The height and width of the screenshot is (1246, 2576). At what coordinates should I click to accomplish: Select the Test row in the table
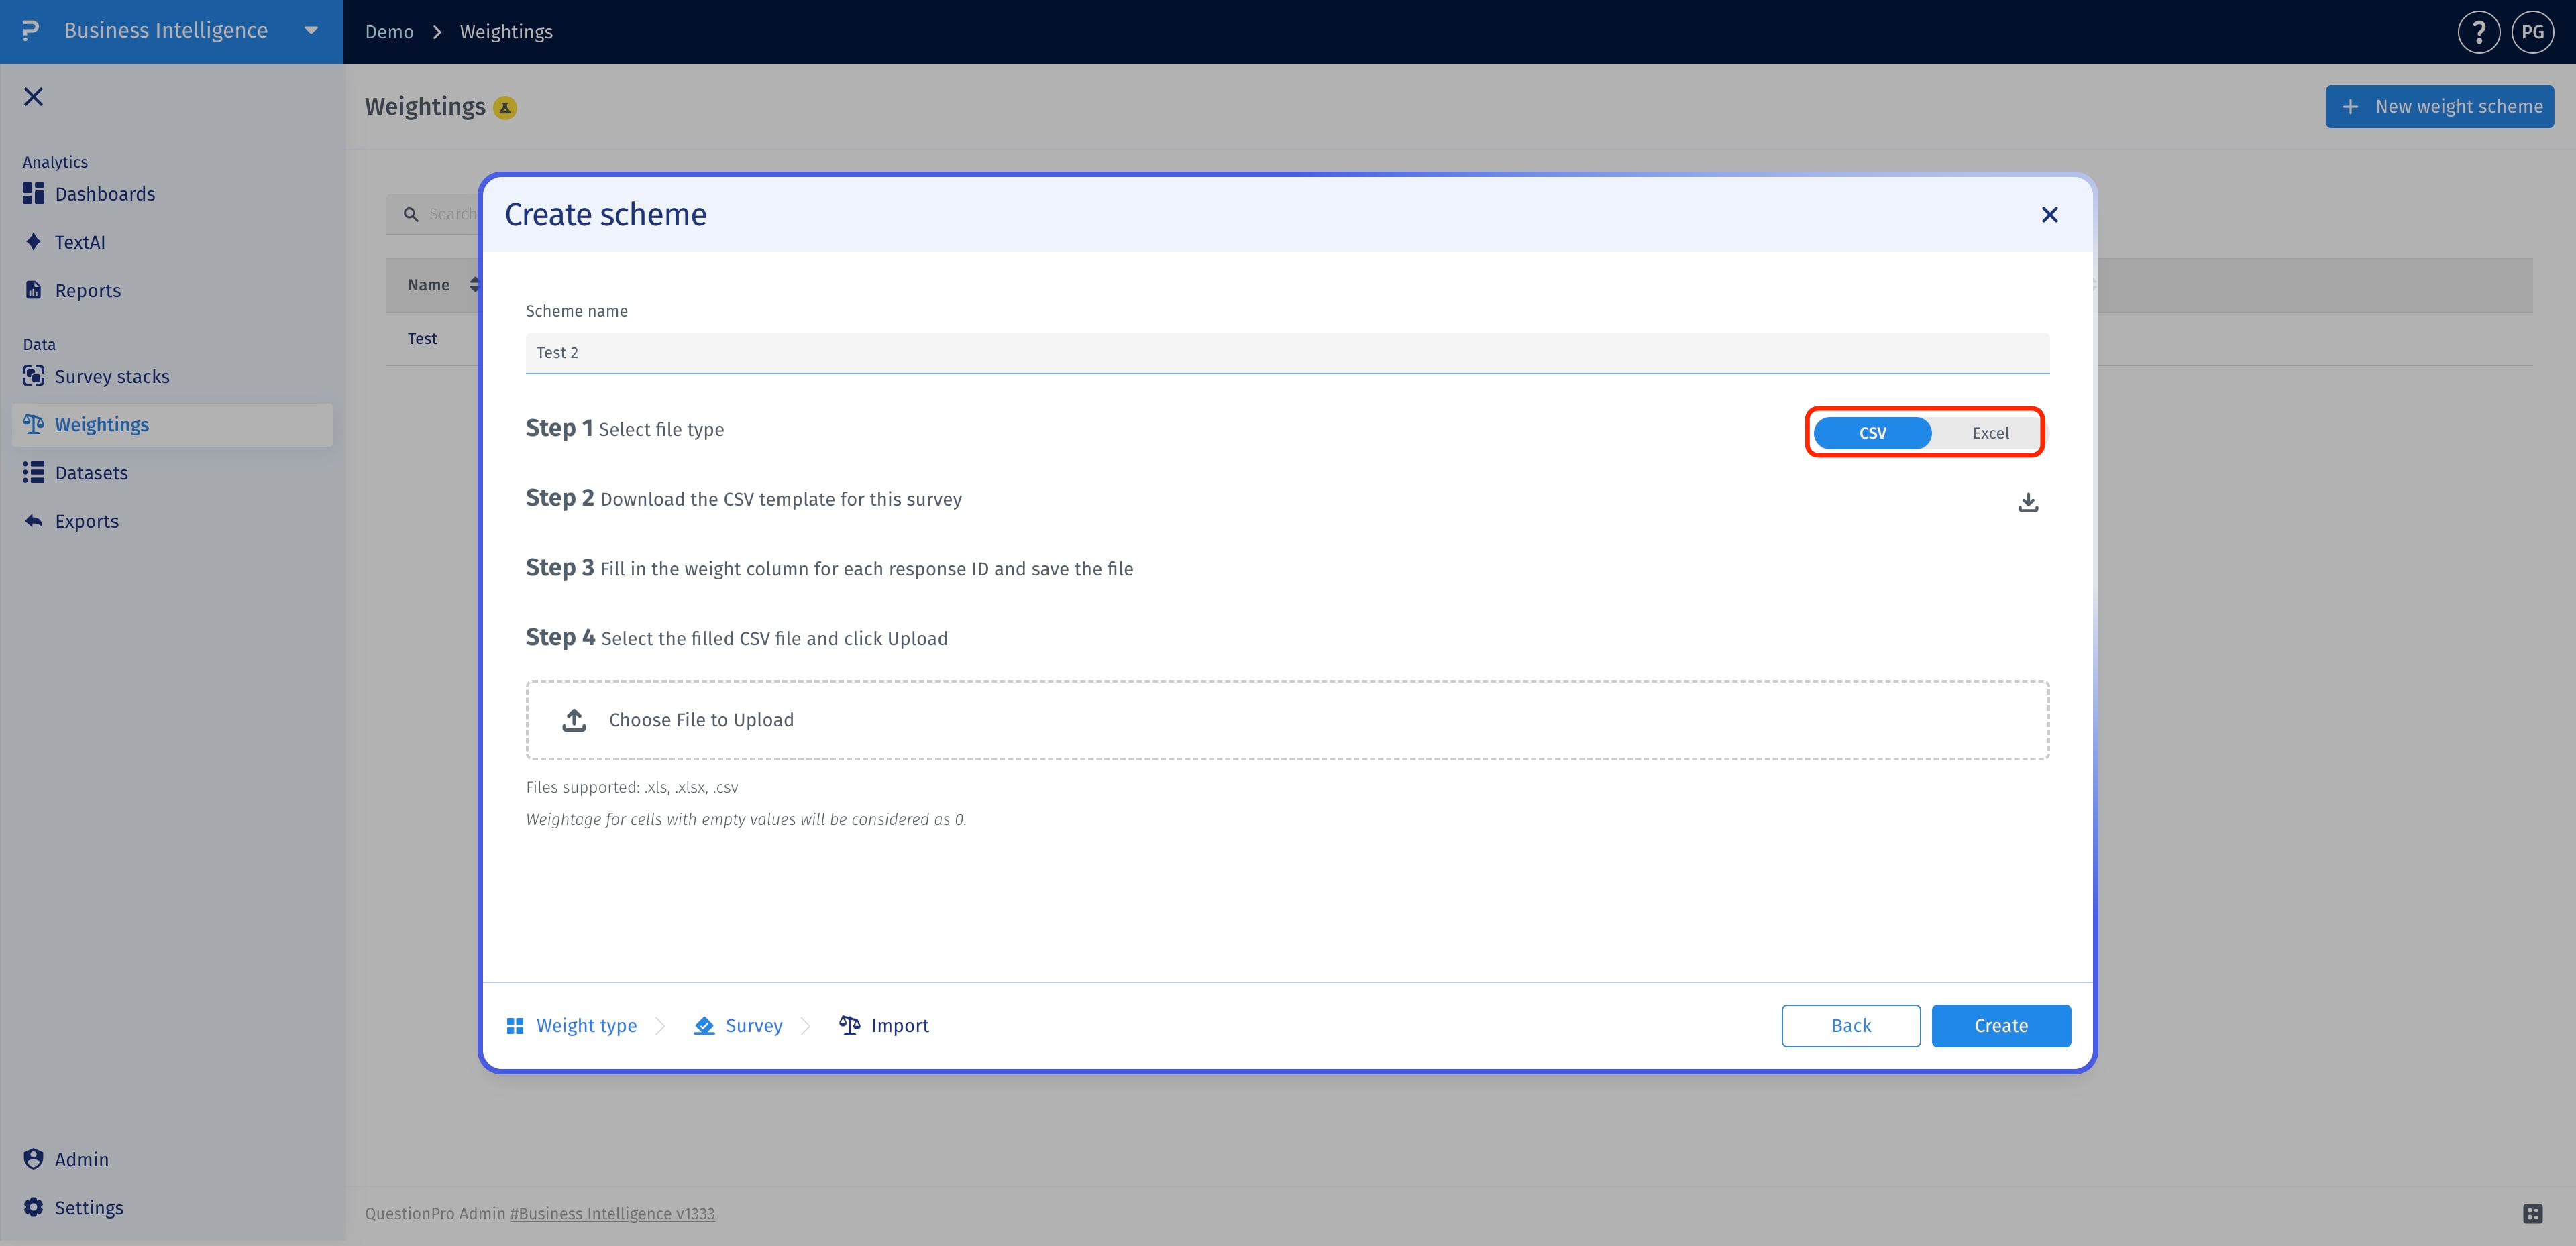click(422, 339)
